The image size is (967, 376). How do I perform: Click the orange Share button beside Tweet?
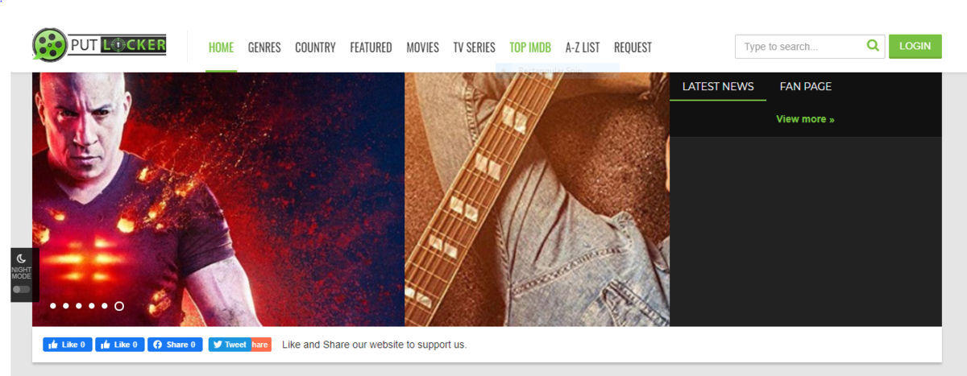point(260,345)
